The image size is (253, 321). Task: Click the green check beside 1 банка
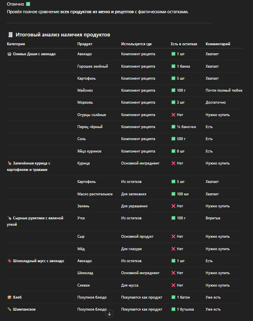(173, 66)
